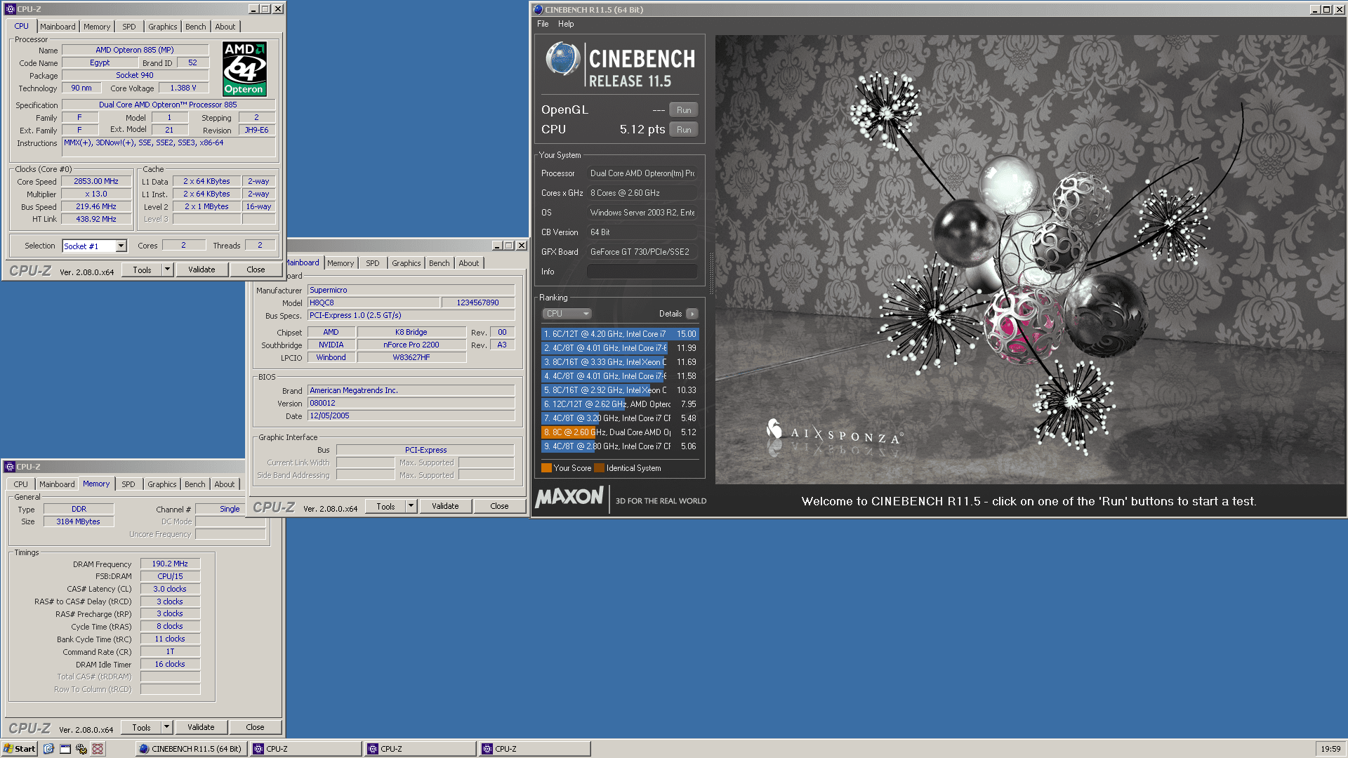Select Graphics tab in Memory CPU-Z window

pos(162,484)
